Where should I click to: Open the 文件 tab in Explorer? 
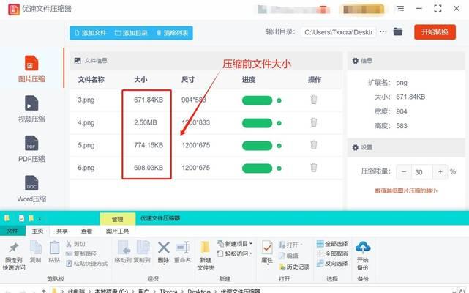pyautogui.click(x=12, y=231)
